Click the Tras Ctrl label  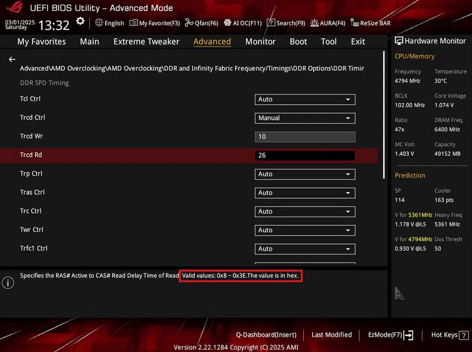point(32,192)
